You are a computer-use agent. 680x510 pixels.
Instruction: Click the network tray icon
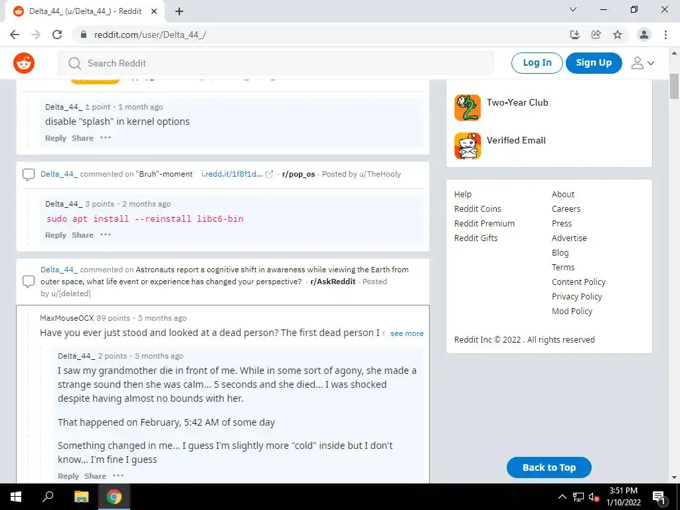point(578,497)
